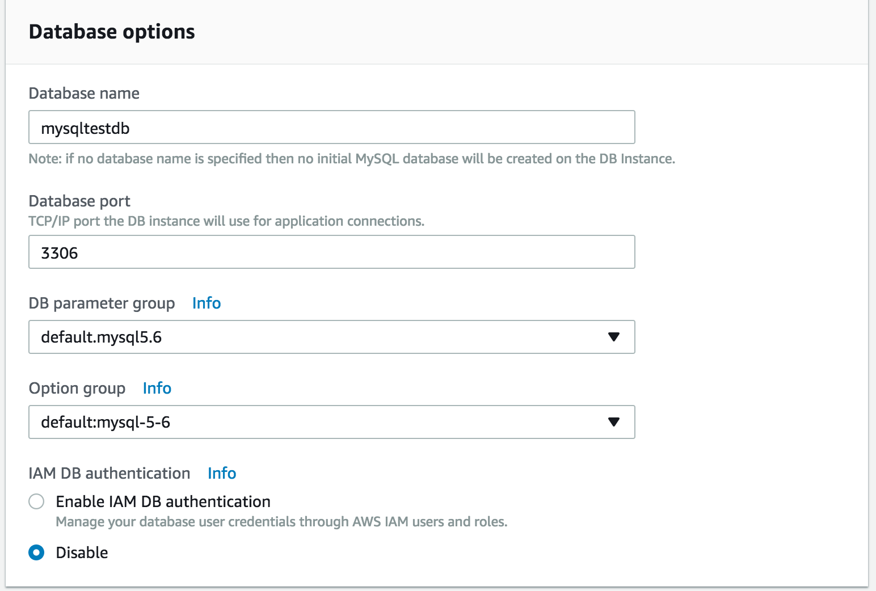Viewport: 876px width, 591px height.
Task: Click the "Disable" option label text
Action: click(82, 553)
